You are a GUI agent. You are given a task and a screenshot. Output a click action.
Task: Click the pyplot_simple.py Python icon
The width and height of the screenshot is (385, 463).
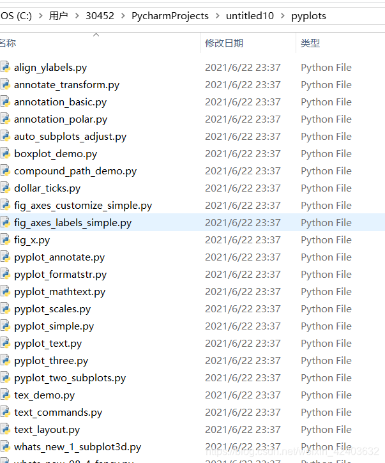tap(5, 326)
